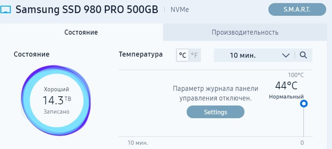Click the 44°C temperature reading
Viewport: 332px width, 149px height.
[x=286, y=85]
